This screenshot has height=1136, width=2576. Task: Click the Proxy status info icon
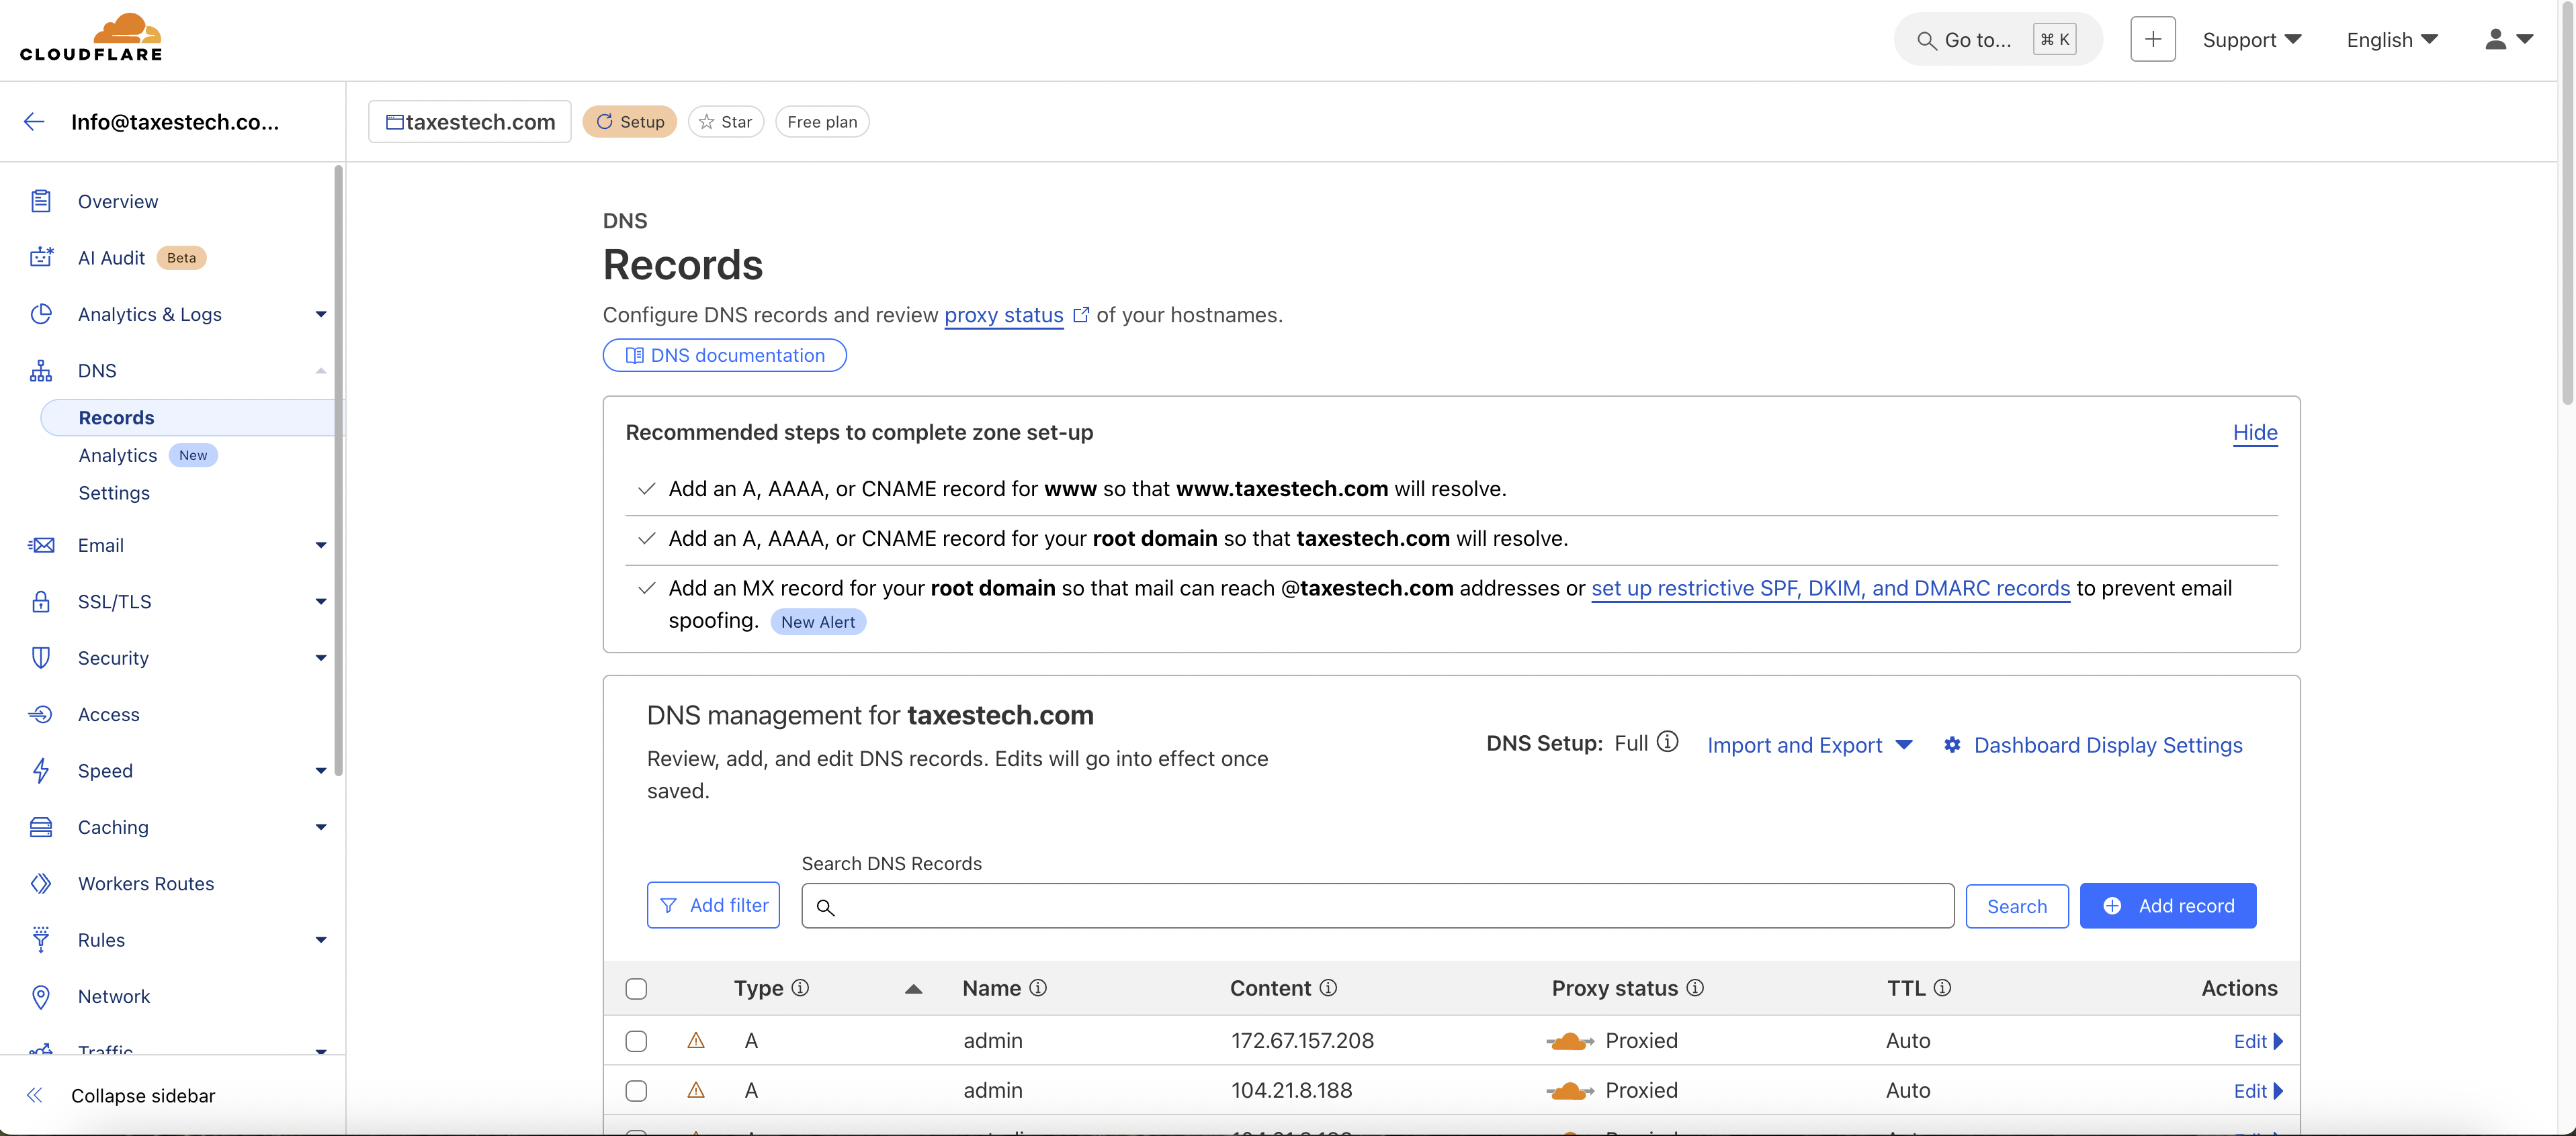click(1695, 988)
